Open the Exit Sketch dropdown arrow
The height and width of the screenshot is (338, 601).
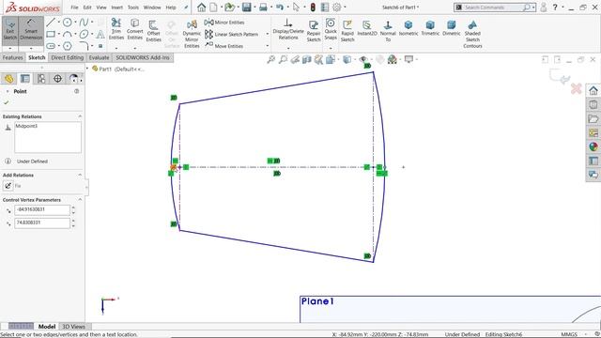(x=10, y=49)
